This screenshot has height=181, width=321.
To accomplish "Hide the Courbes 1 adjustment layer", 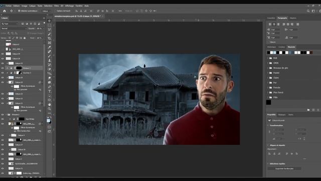I will point(3,73).
